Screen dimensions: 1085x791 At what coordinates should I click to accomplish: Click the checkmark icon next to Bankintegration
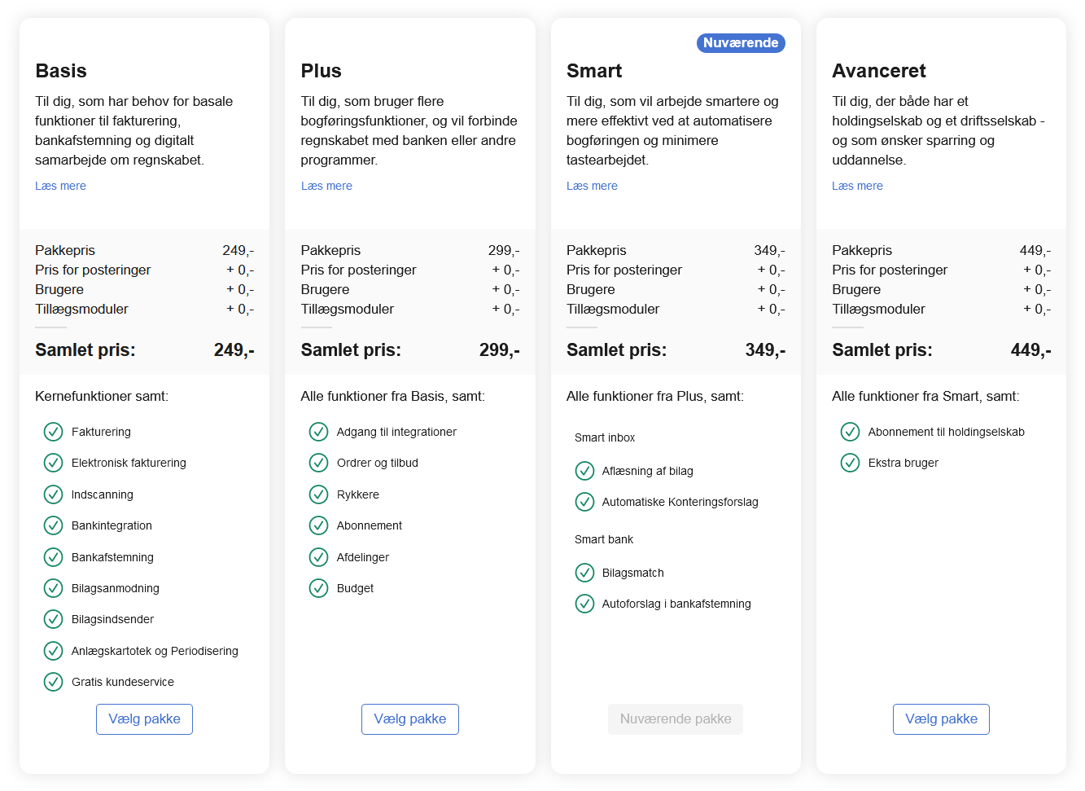tap(53, 525)
